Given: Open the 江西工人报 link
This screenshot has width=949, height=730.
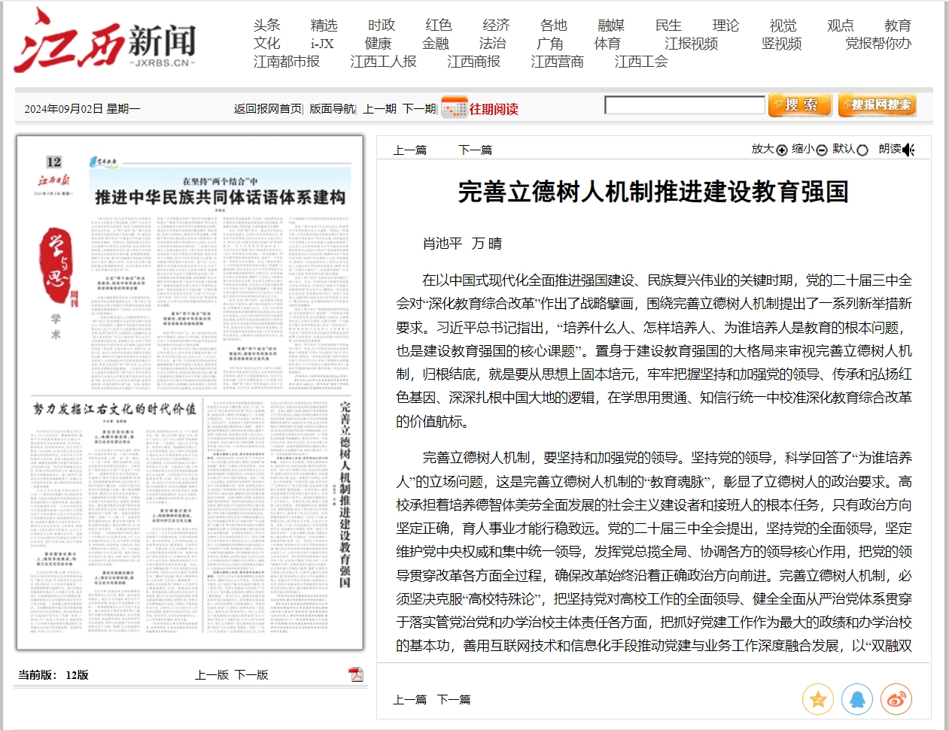Looking at the screenshot, I should coord(383,62).
